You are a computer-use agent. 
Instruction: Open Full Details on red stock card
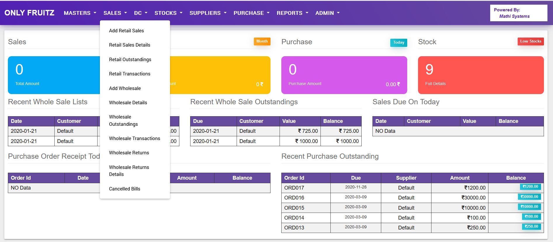[435, 84]
